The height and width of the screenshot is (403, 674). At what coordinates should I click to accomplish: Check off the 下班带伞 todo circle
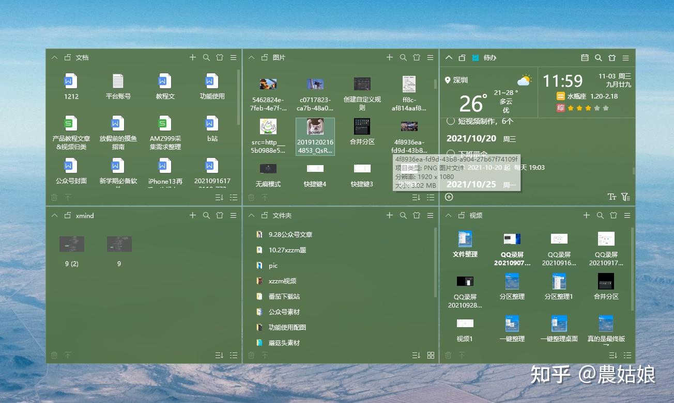(x=450, y=154)
